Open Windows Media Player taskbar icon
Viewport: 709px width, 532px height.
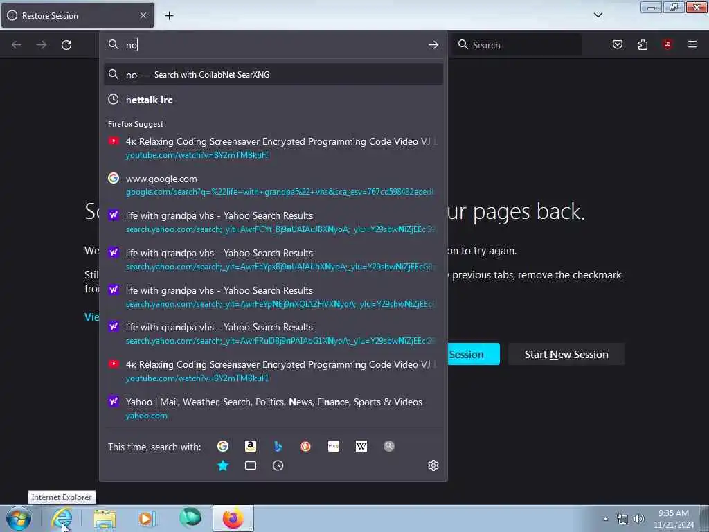145,518
